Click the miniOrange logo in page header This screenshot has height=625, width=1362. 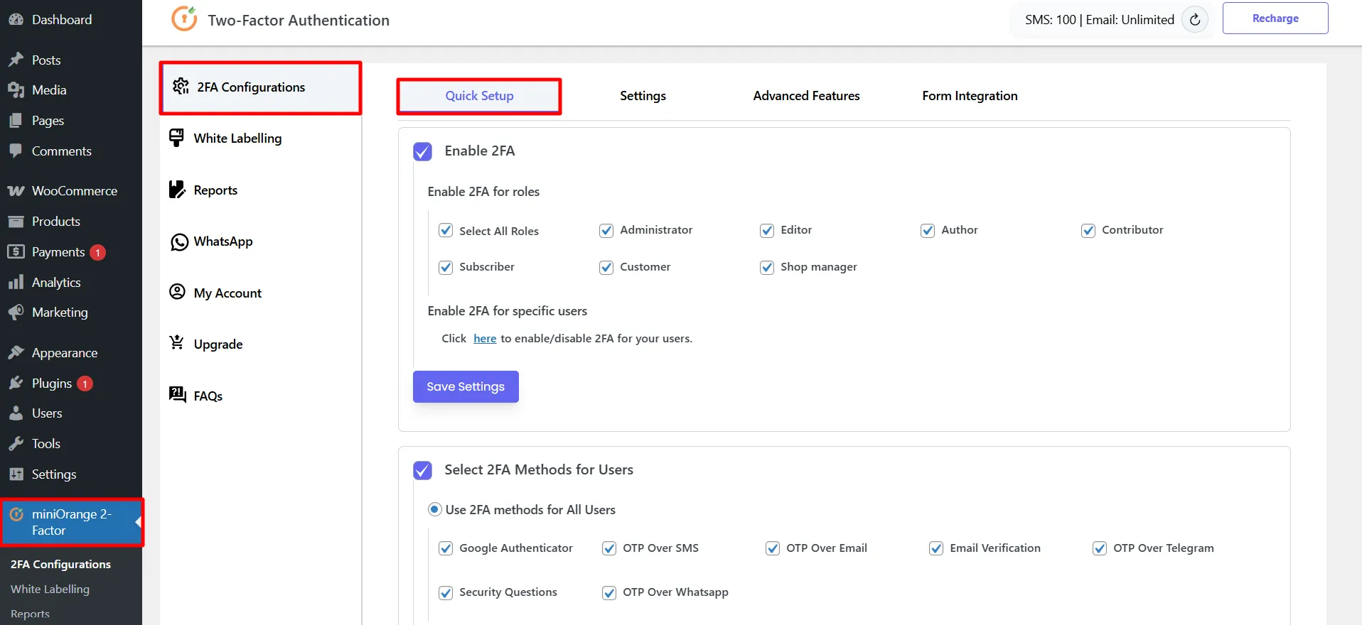(184, 18)
